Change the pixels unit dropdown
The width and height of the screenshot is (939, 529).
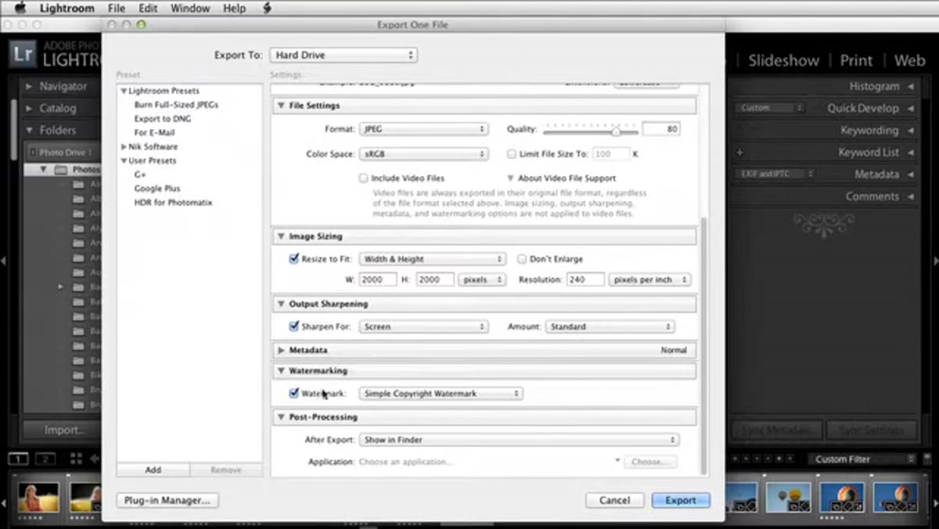(482, 279)
